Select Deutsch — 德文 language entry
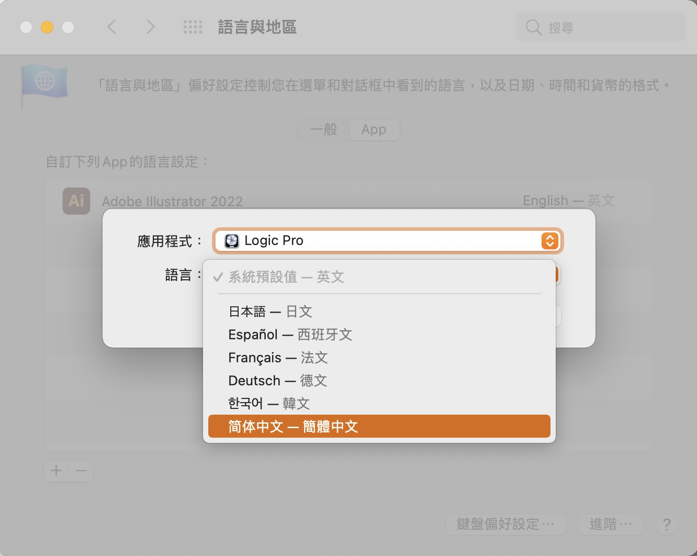 pos(379,381)
